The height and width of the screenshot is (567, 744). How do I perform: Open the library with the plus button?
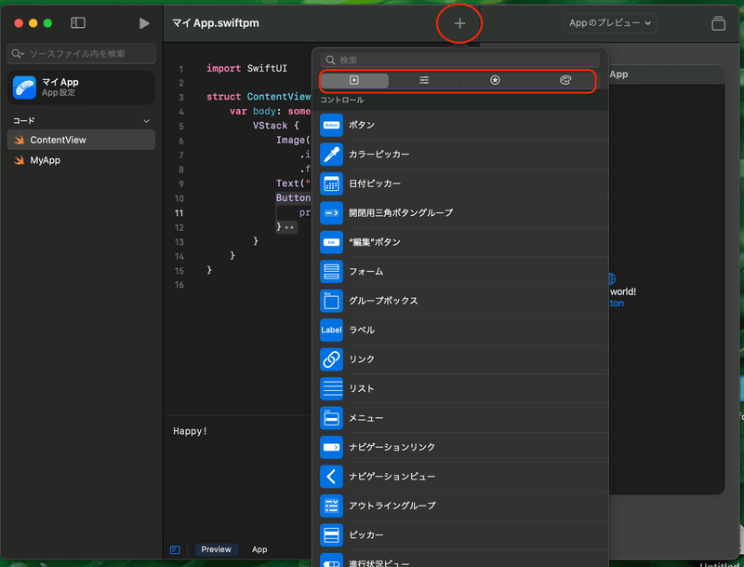(459, 23)
